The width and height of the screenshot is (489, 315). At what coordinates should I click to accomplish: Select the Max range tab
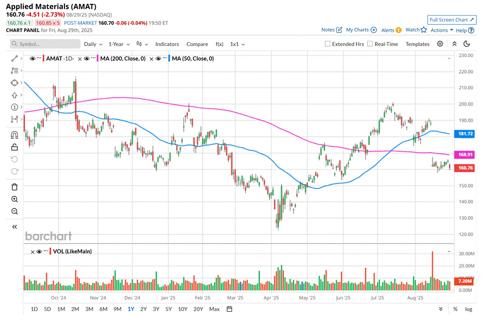(x=214, y=309)
